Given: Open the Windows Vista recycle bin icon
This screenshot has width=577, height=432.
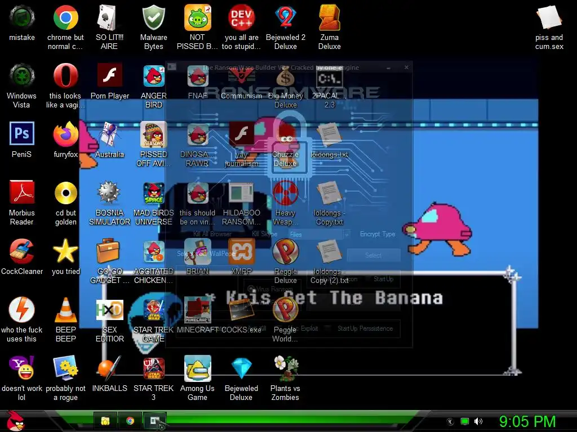Looking at the screenshot, I should (x=22, y=76).
